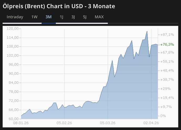Click the green +76,3% percentage label
181x130 pixels.
pos(167,45)
